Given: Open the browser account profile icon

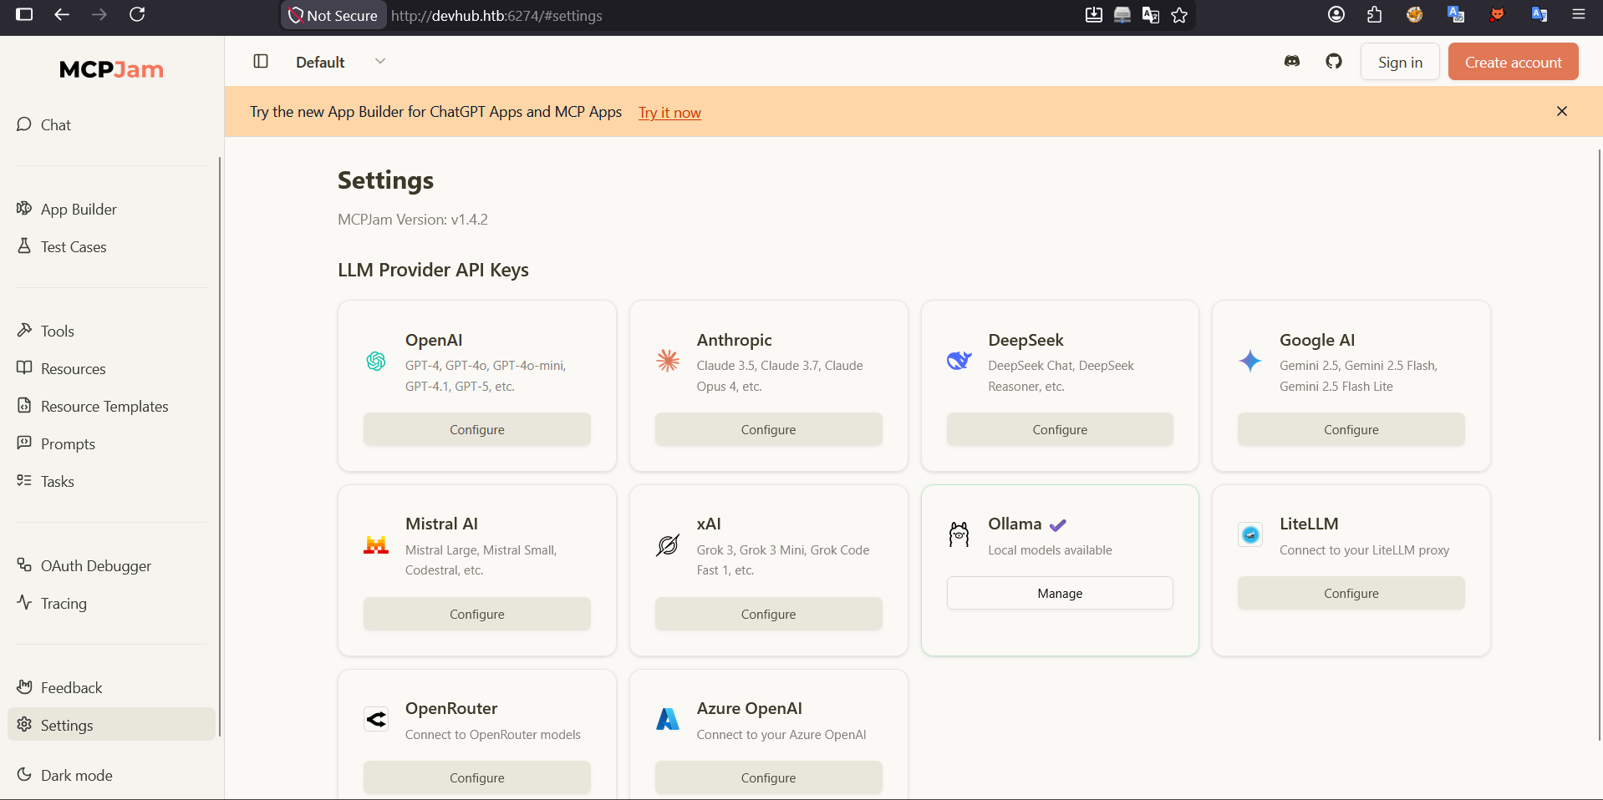Looking at the screenshot, I should point(1336,15).
